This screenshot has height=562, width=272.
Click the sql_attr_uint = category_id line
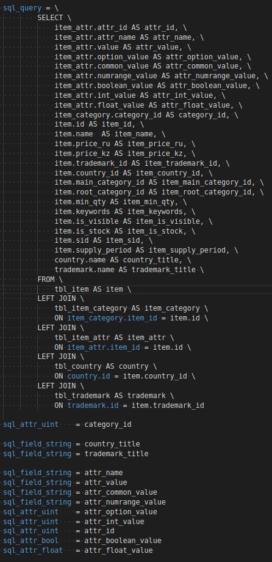click(x=67, y=424)
